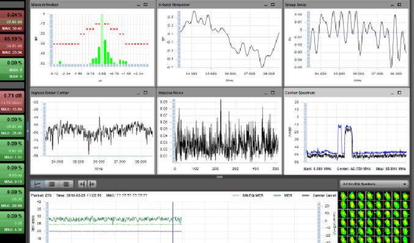Switch to third view mode toolbar icon

pos(66,184)
